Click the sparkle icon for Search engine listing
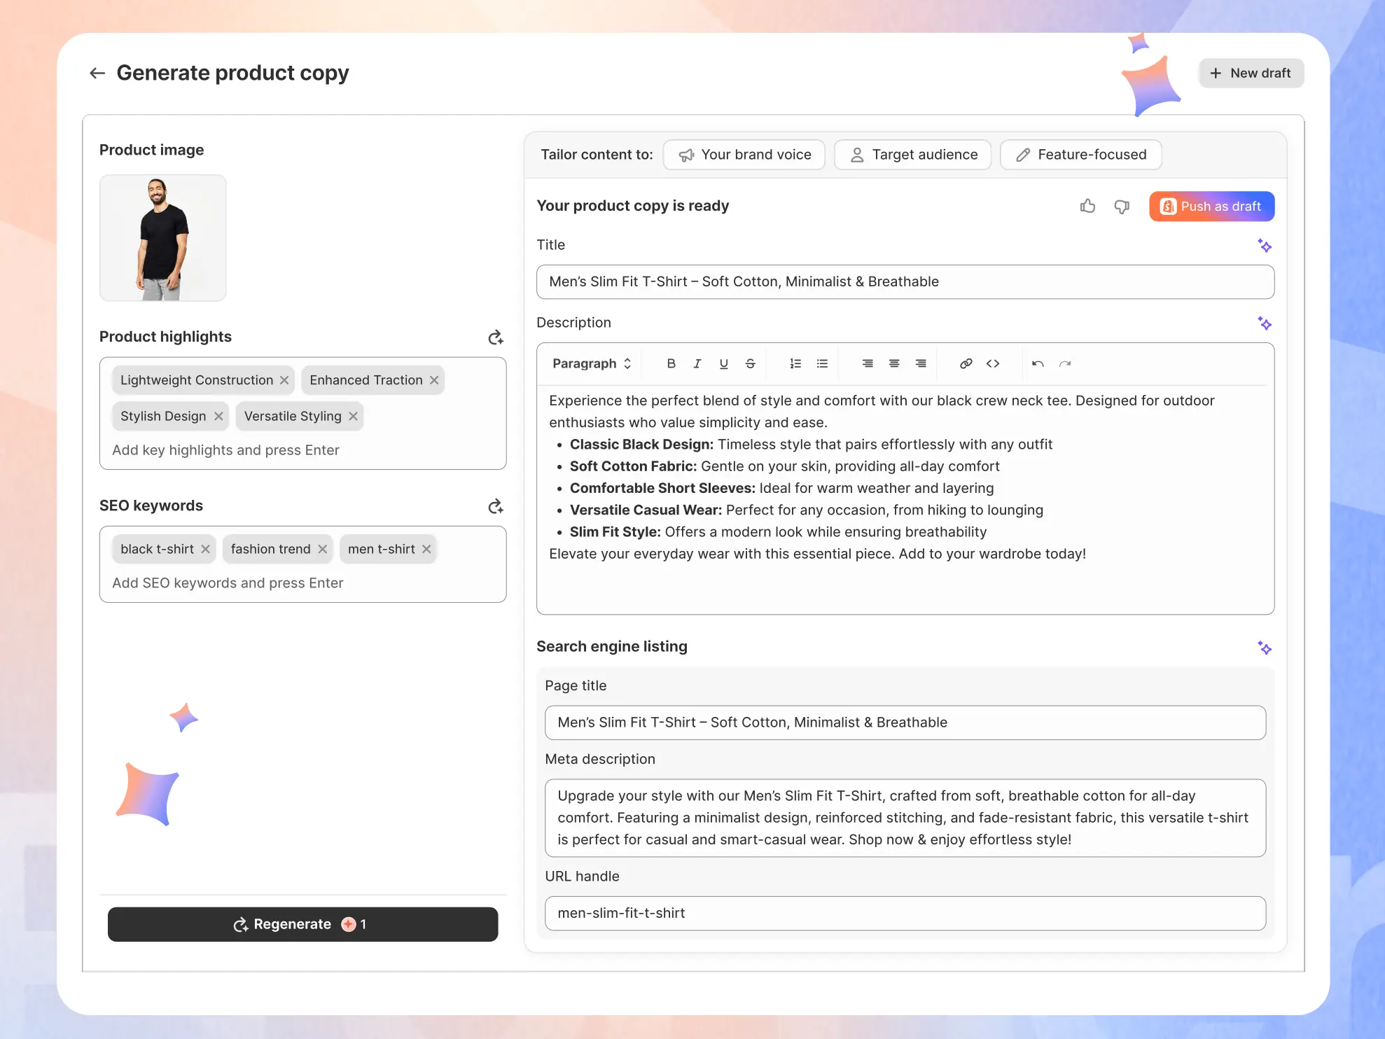This screenshot has height=1039, width=1385. (1264, 648)
